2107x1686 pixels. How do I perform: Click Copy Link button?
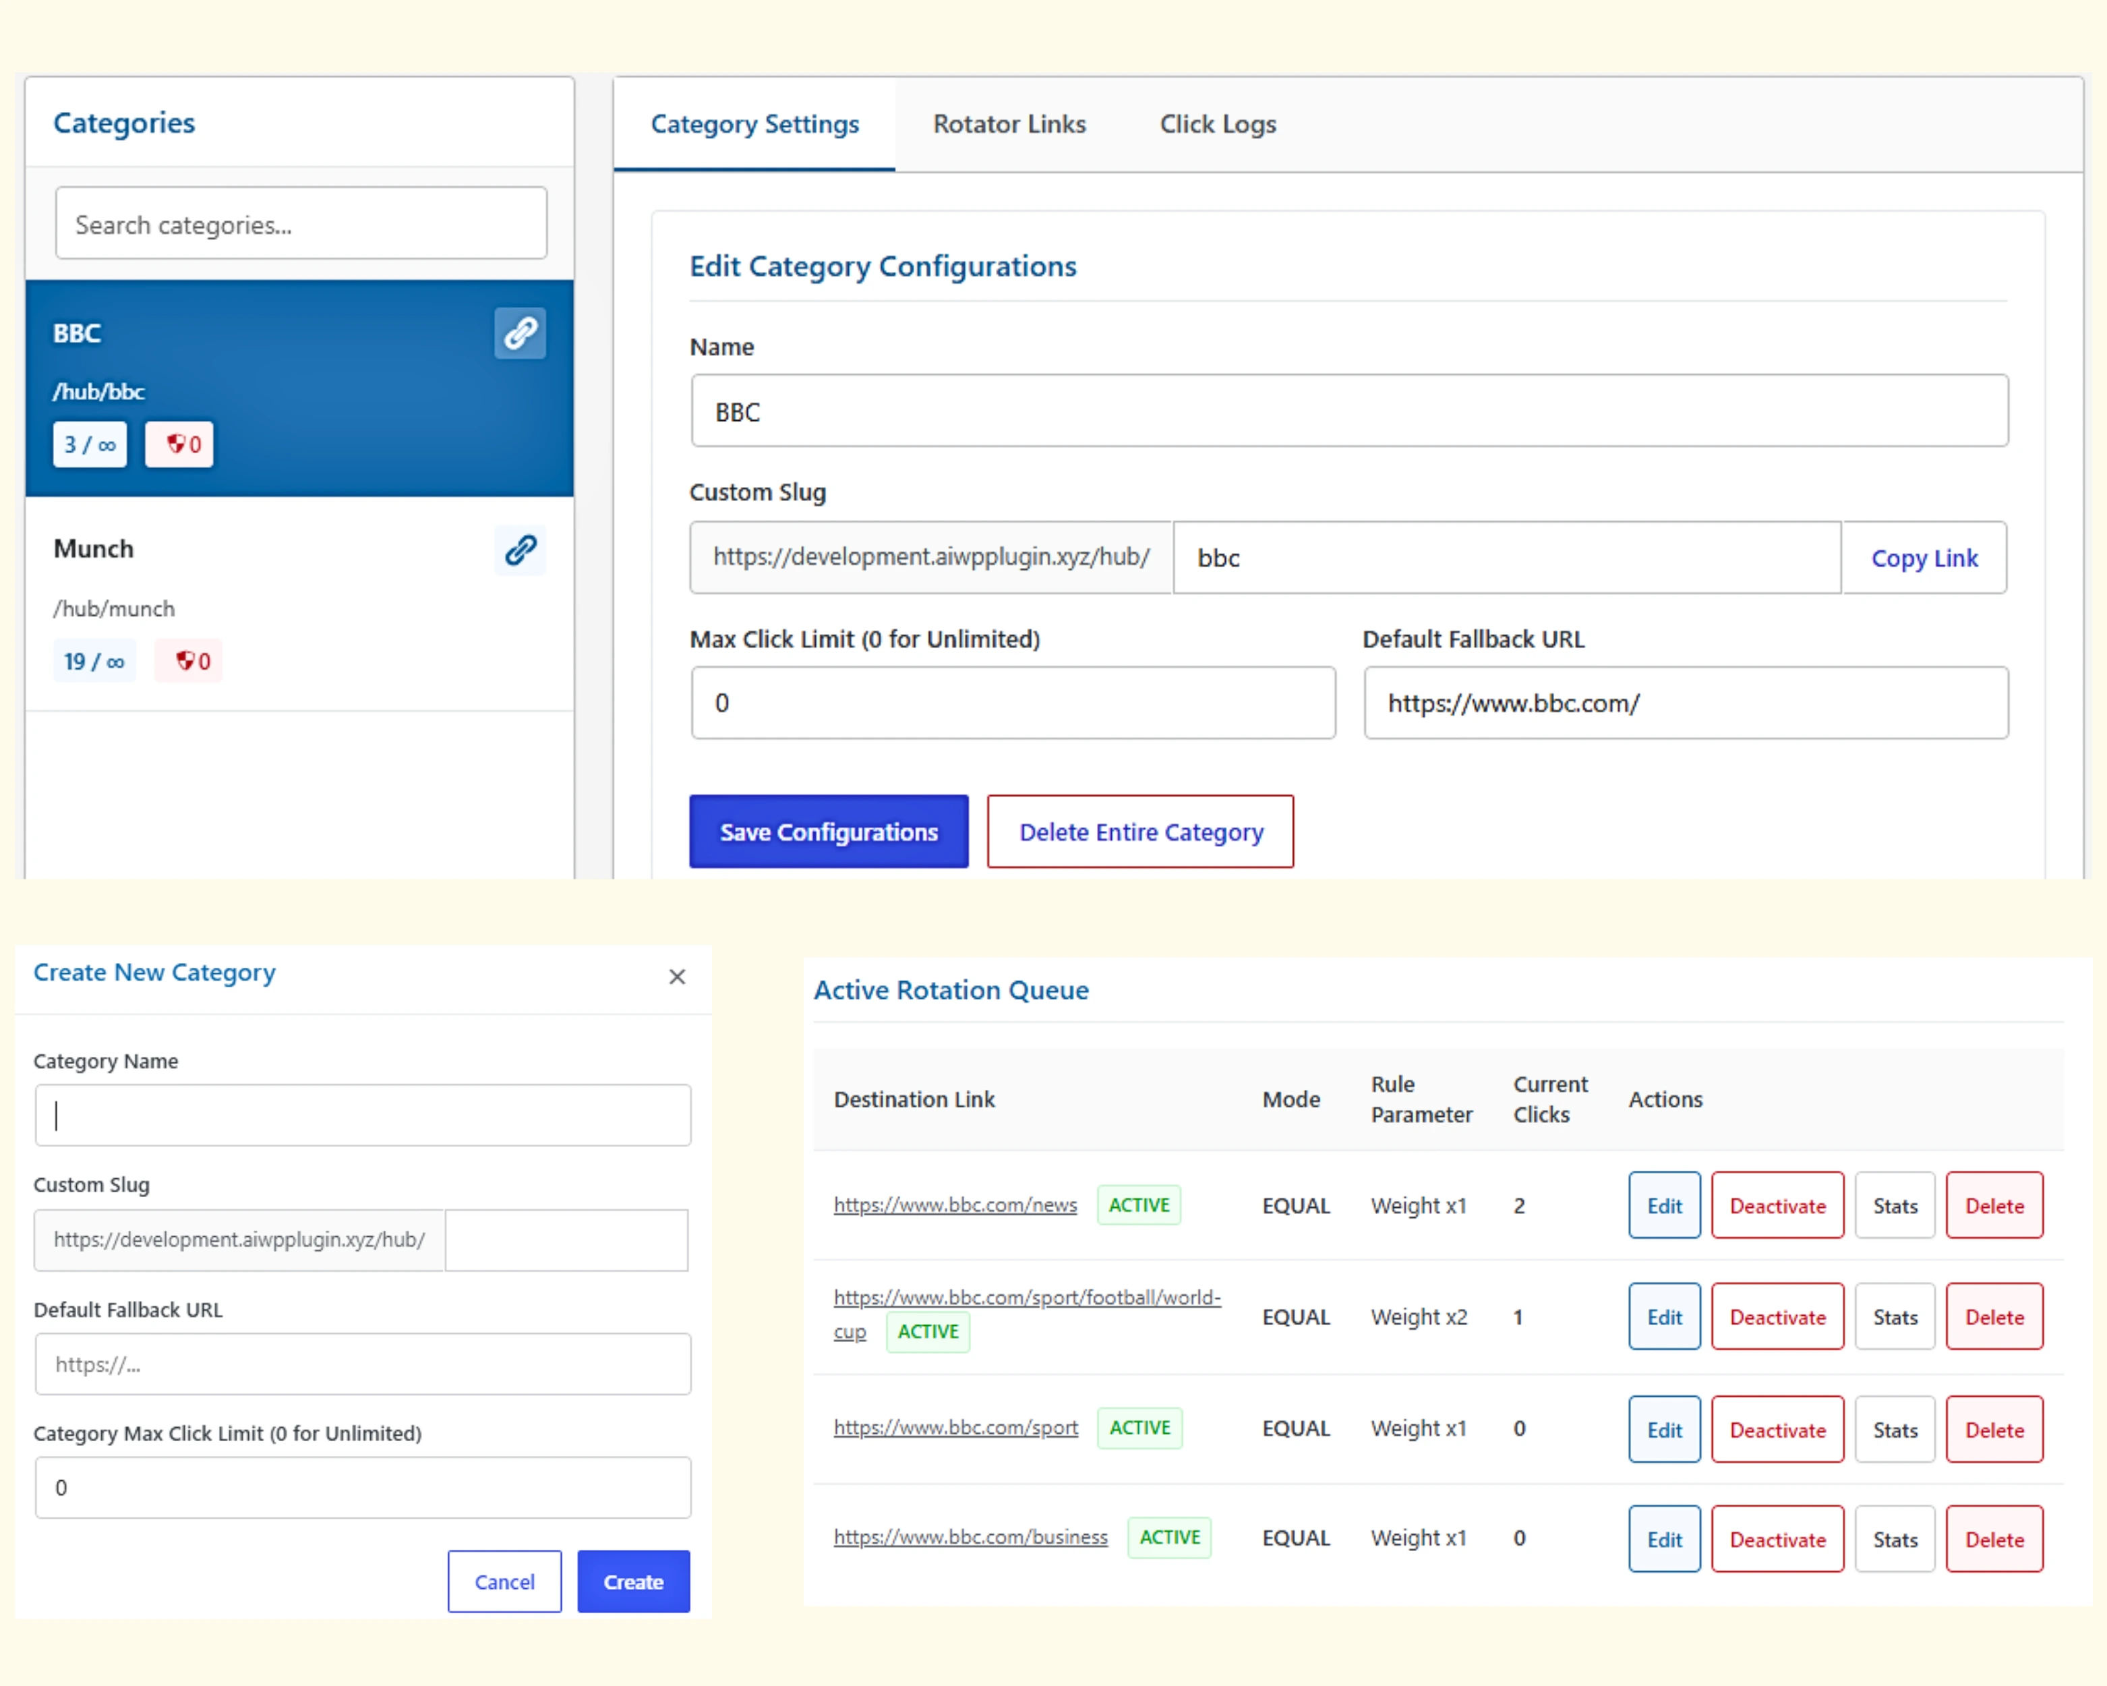(x=1924, y=557)
